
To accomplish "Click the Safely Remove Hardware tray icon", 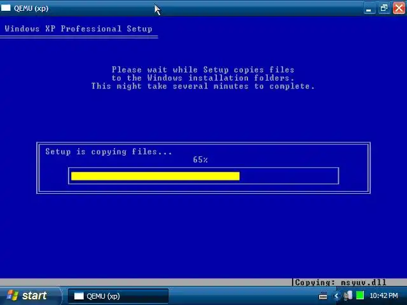I will (x=348, y=295).
